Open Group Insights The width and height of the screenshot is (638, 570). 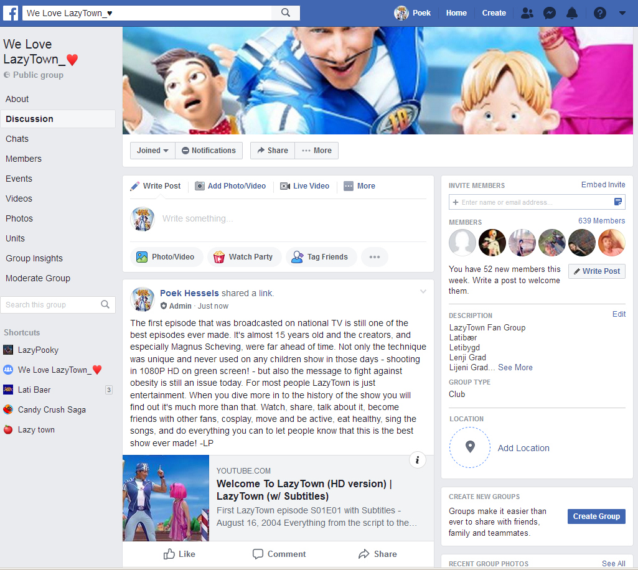(x=34, y=259)
